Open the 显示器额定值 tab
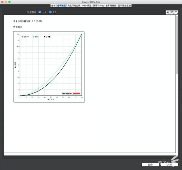182x170 pixels. [x=124, y=6]
